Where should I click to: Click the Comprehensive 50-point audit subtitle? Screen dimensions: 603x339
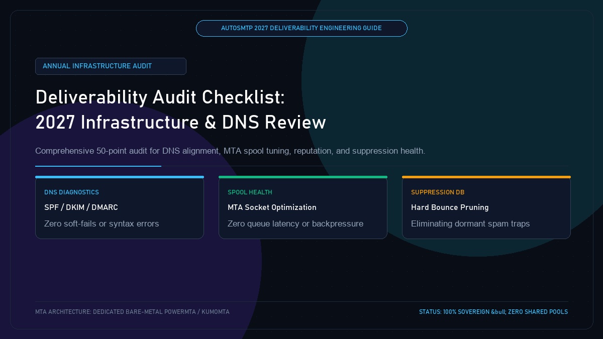point(230,151)
